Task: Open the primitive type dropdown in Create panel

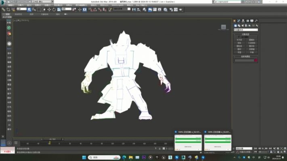Action: pyautogui.click(x=246, y=30)
